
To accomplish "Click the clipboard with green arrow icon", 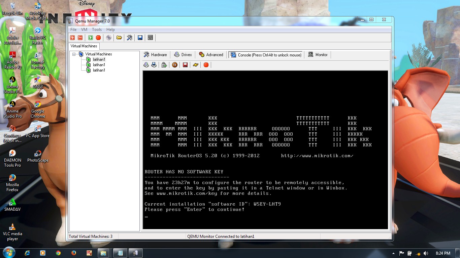I will coord(164,65).
